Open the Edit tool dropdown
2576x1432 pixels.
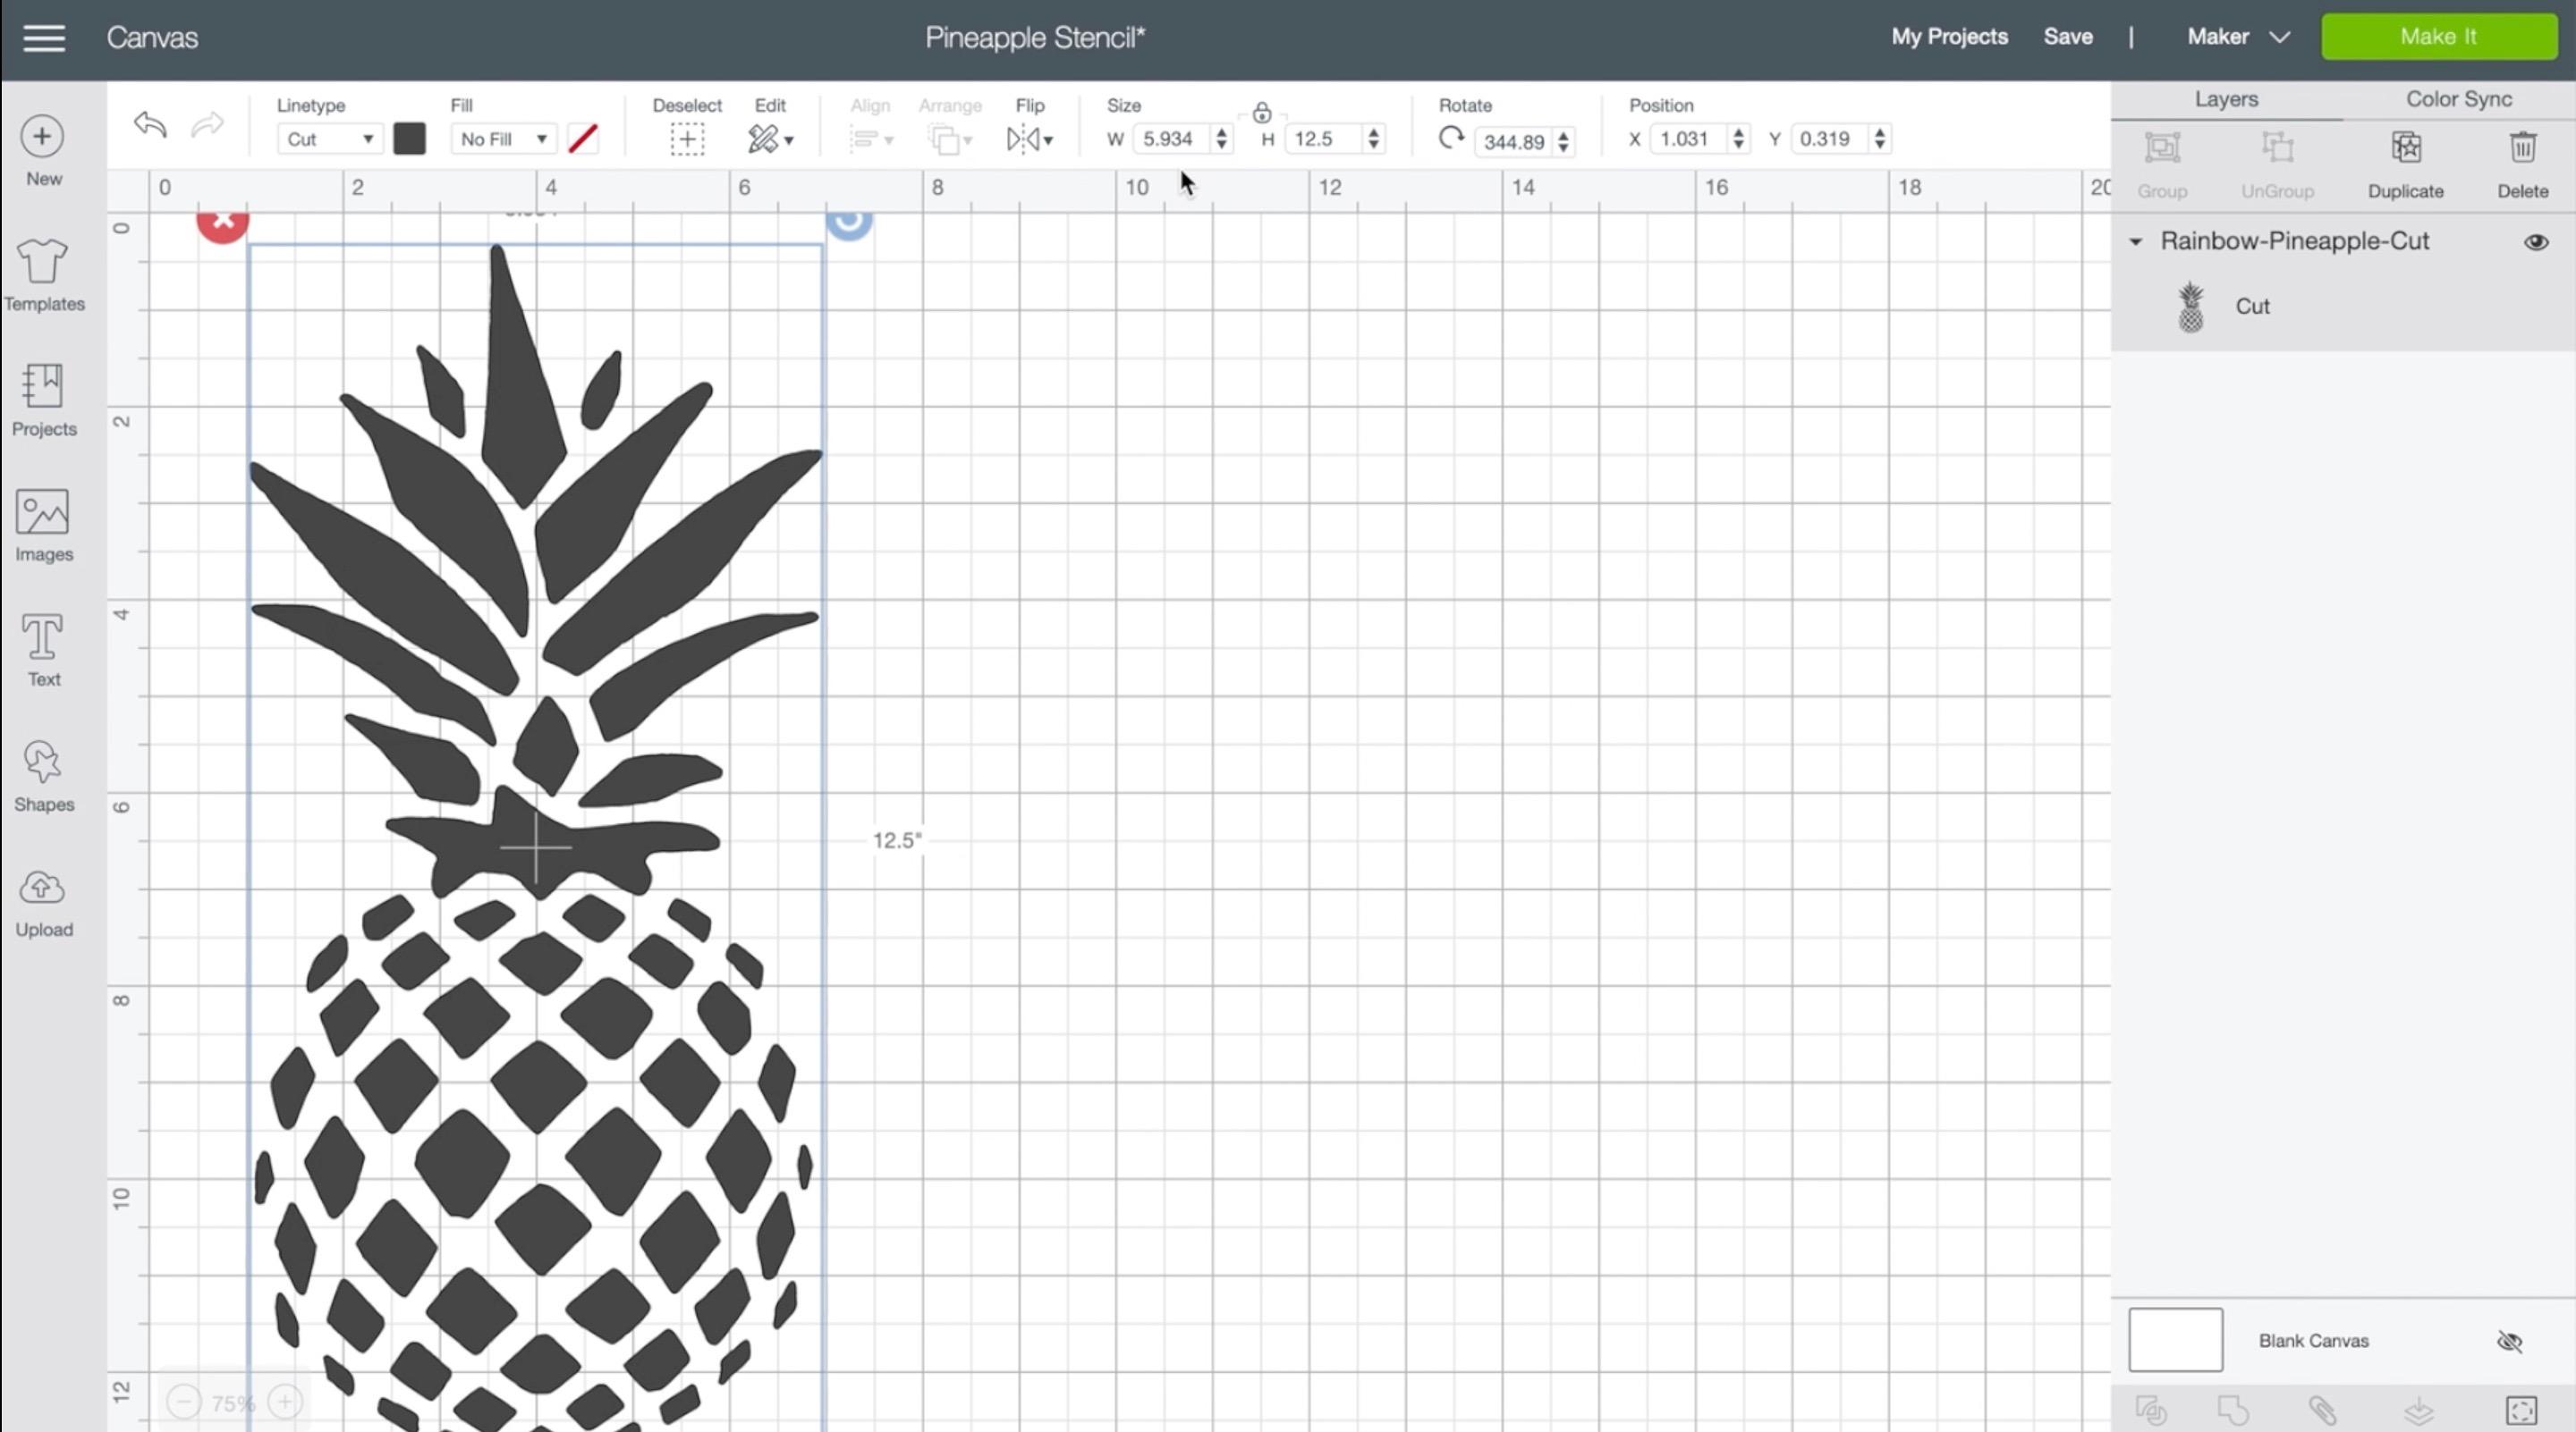click(x=770, y=139)
